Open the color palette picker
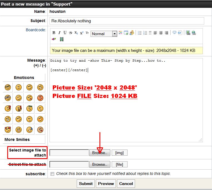Viewport: 212px width, 190px height. [120, 33]
